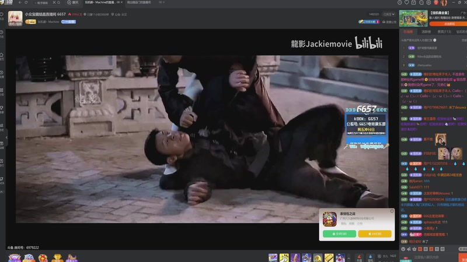The height and width of the screenshot is (262, 467).
Task: Open the 表情包之战 game icon
Action: [x=330, y=219]
